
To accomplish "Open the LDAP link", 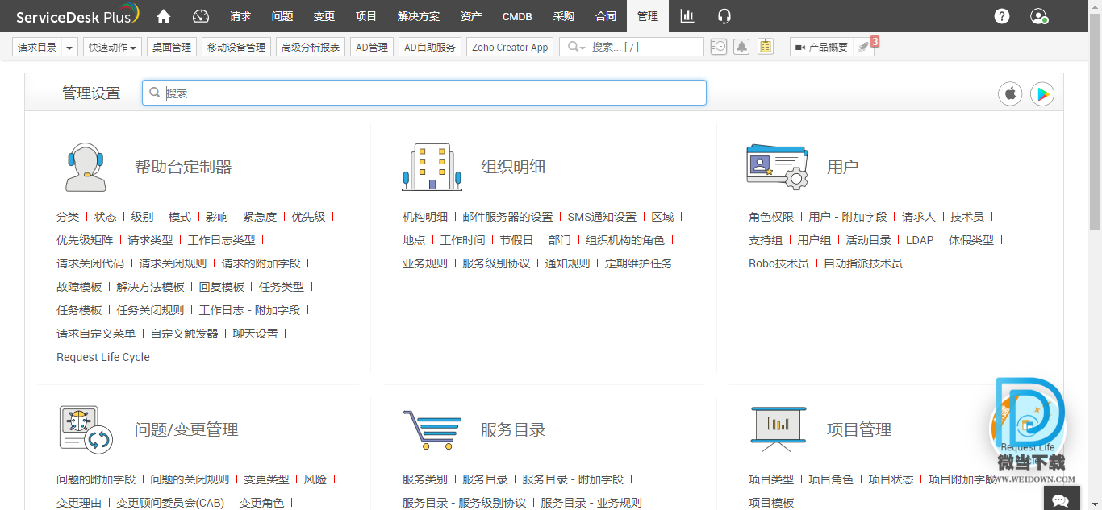I will pyautogui.click(x=920, y=240).
